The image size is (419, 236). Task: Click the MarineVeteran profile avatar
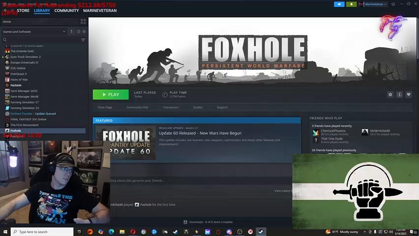(x=361, y=4)
